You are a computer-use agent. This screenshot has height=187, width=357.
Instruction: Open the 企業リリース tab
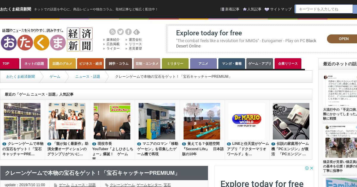coord(288,64)
